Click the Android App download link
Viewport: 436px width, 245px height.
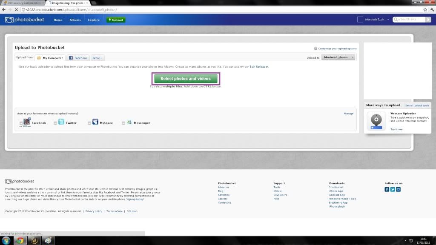pyautogui.click(x=337, y=195)
